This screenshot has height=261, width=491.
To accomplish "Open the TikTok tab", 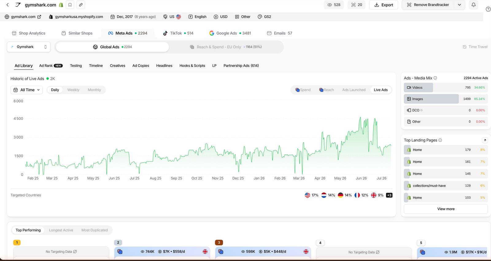I will pos(178,33).
